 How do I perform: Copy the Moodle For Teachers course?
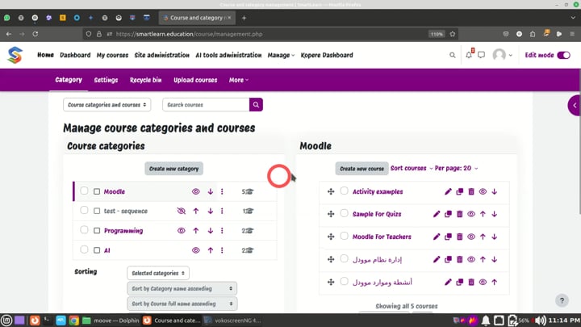coord(448,237)
